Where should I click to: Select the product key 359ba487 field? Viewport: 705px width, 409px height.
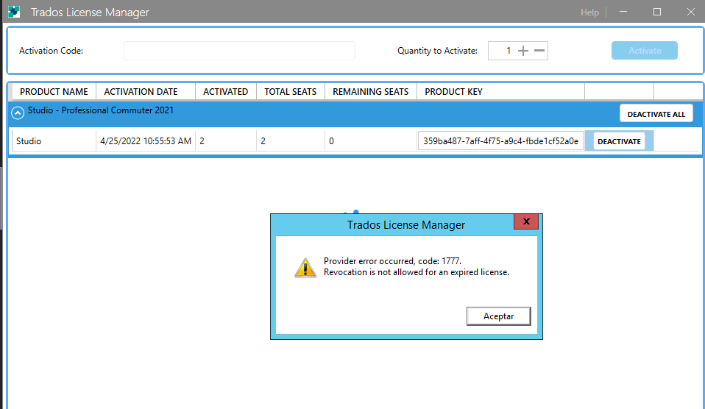pyautogui.click(x=500, y=141)
